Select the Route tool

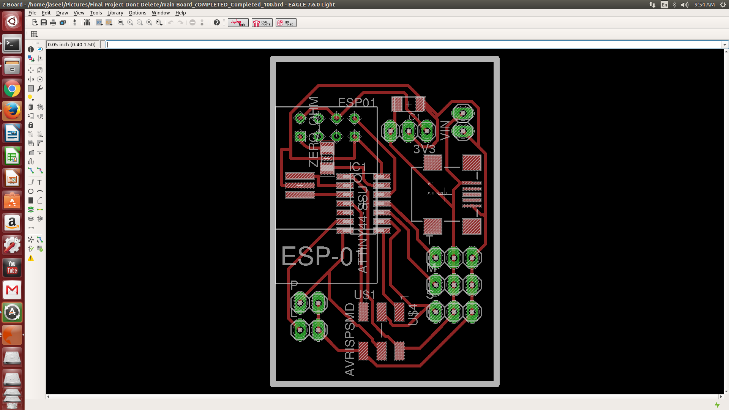click(31, 171)
